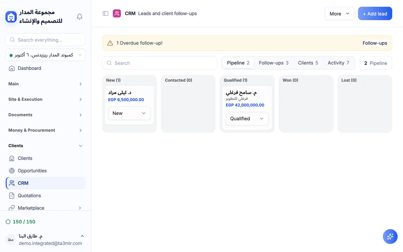Image resolution: width=403 pixels, height=252 pixels.
Task: Click the CRM people icon in sidebar
Action: [x=12, y=183]
